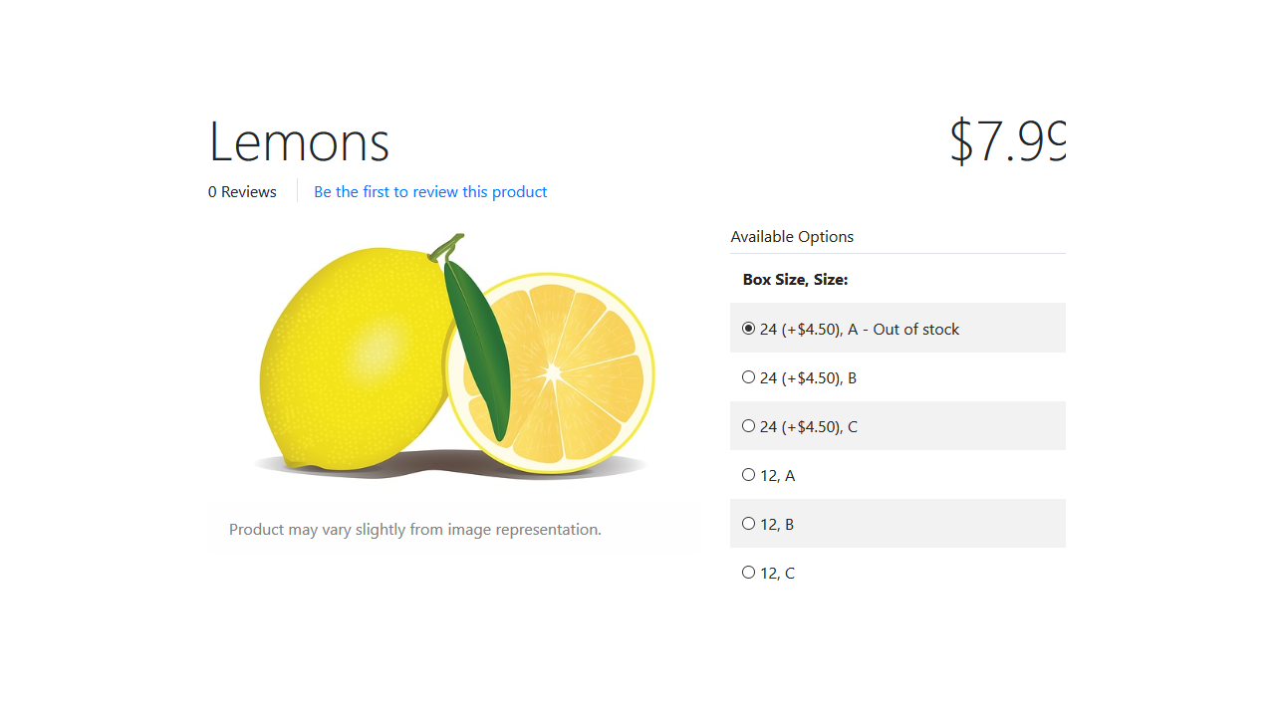1275x717 pixels.
Task: Select the 12, A radio button
Action: point(748,475)
